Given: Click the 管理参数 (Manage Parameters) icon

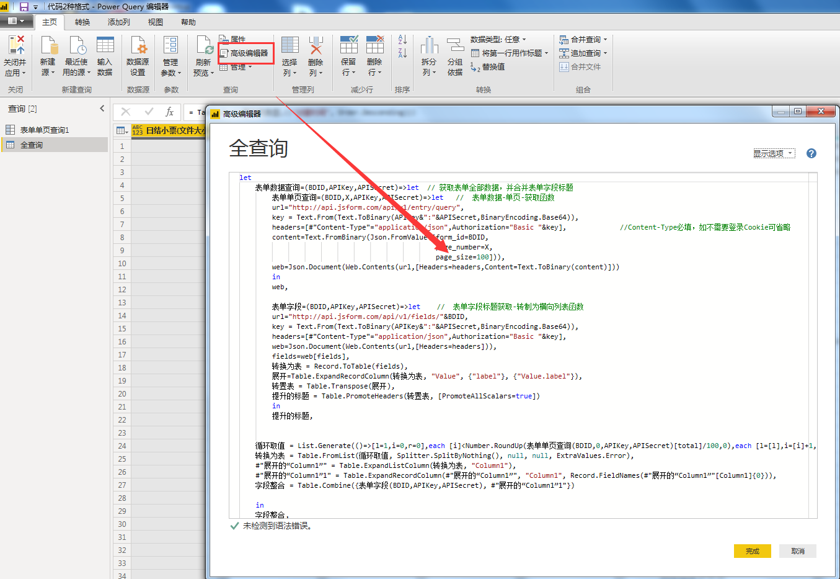Looking at the screenshot, I should coord(170,47).
